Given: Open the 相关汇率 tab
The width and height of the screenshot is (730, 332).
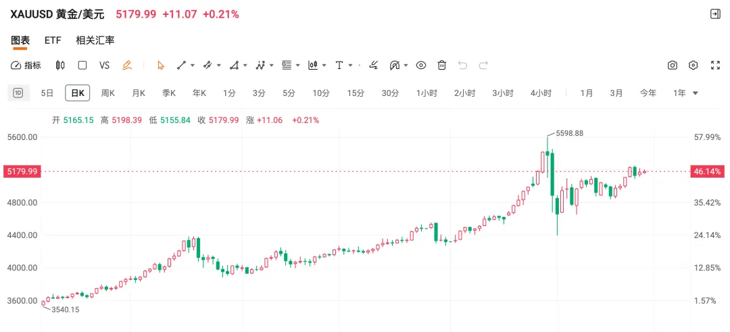Looking at the screenshot, I should coord(95,41).
